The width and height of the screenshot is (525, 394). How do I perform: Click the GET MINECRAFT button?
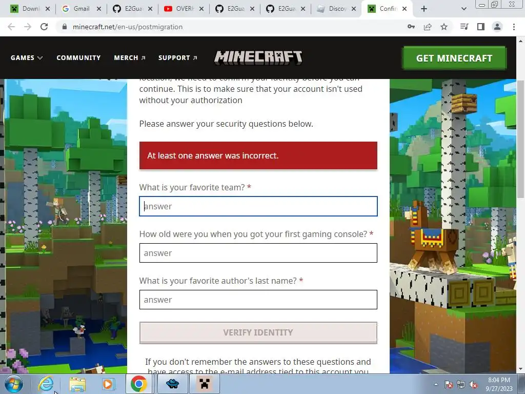[x=454, y=58]
